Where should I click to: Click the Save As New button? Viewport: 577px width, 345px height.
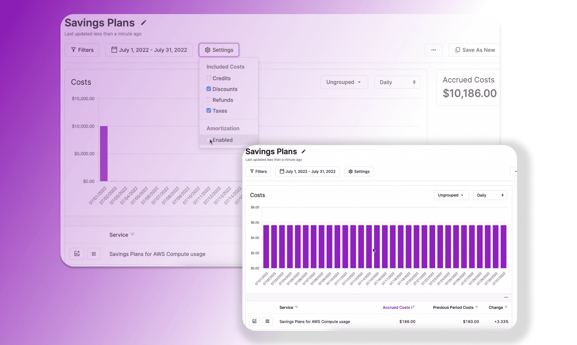pyautogui.click(x=475, y=50)
